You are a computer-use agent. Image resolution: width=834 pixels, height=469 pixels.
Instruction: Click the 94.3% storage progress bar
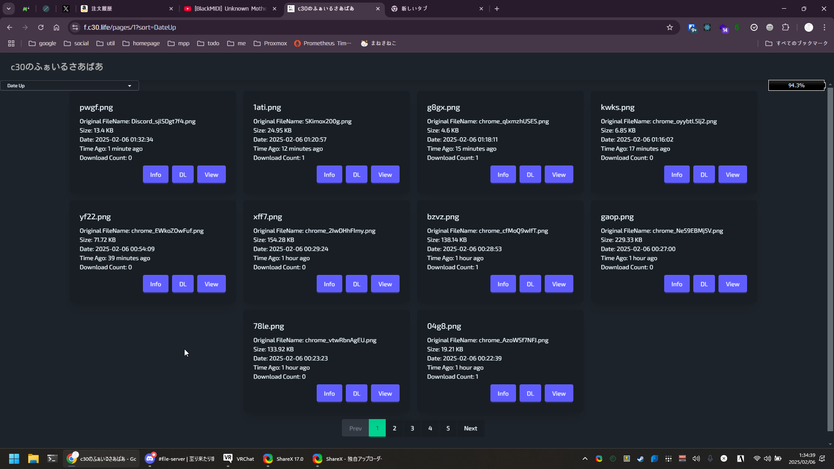click(x=796, y=86)
